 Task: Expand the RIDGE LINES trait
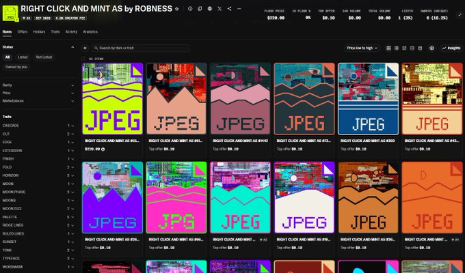pos(38,225)
